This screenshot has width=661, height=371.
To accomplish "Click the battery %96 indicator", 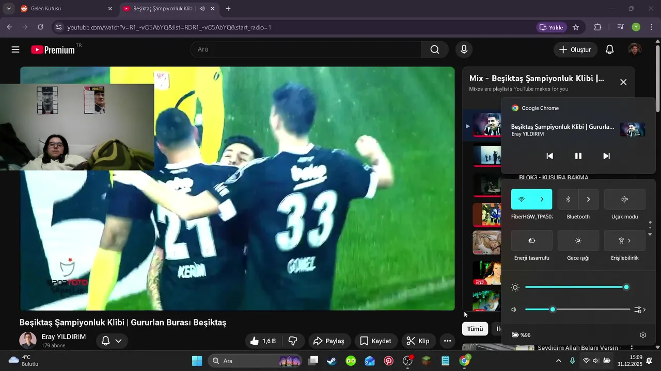I will pyautogui.click(x=521, y=335).
